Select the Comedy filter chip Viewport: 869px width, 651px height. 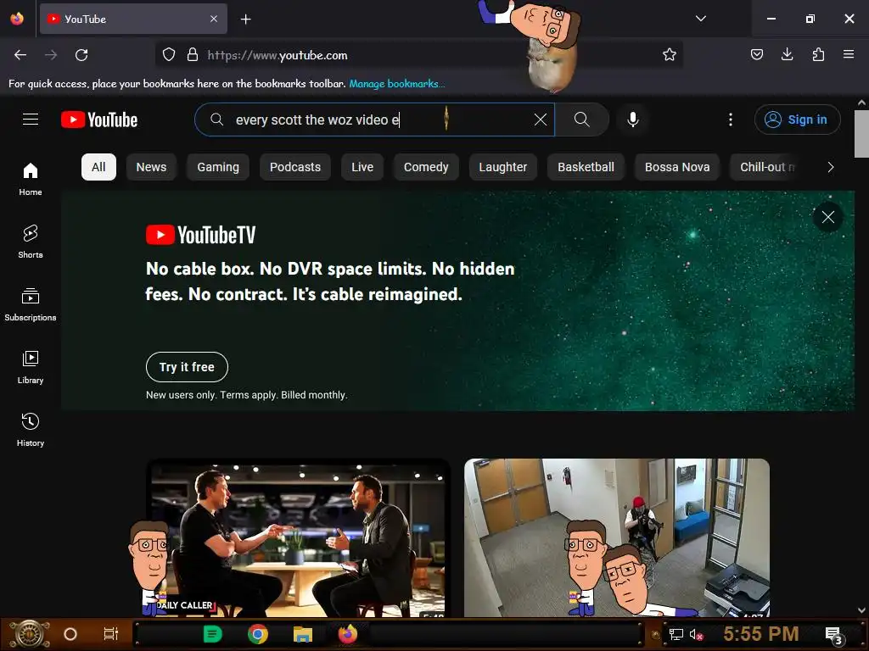[x=426, y=167]
